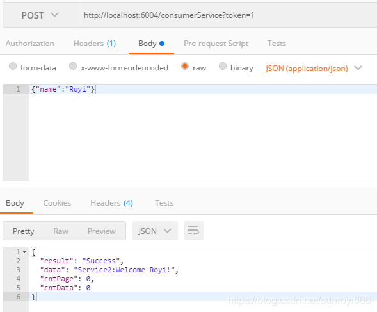Open the JSON (application/json) content type dropdown
Image resolution: width=377 pixels, height=312 pixels.
pos(314,69)
